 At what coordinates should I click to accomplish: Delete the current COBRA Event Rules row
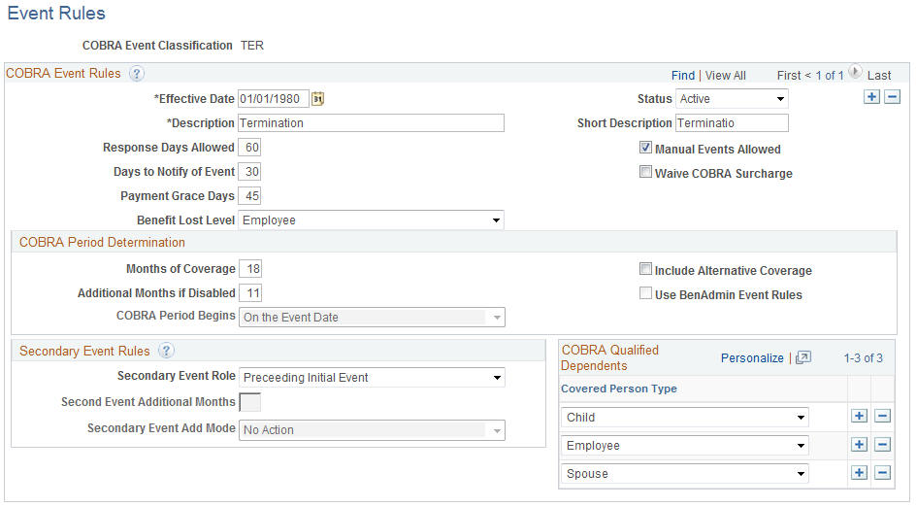[x=893, y=97]
